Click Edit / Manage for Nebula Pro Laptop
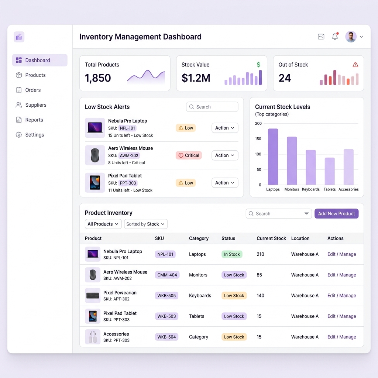The image size is (378, 378). coord(341,254)
